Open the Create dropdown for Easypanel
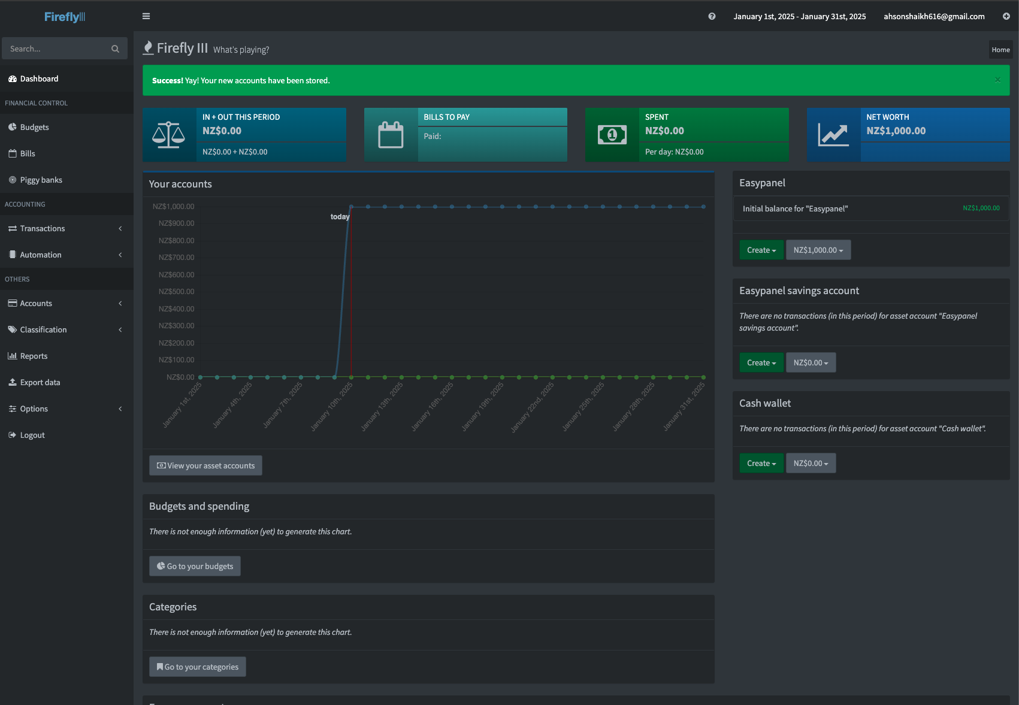Viewport: 1019px width, 705px height. pyautogui.click(x=761, y=250)
